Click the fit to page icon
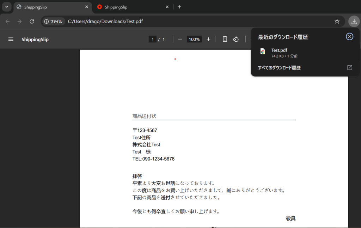 [225, 39]
